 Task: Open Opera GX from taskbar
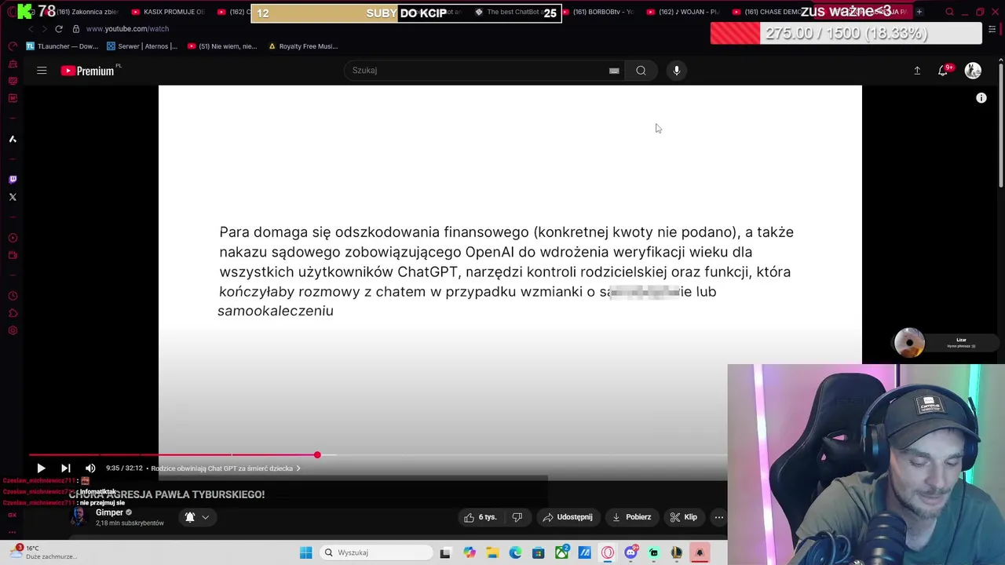pos(608,552)
